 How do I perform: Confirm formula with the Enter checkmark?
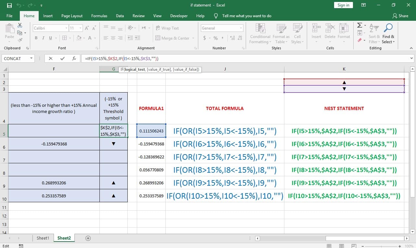coord(63,58)
